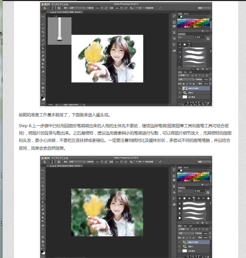Click the sentence beginning with '前期的准备工作'

point(65,115)
